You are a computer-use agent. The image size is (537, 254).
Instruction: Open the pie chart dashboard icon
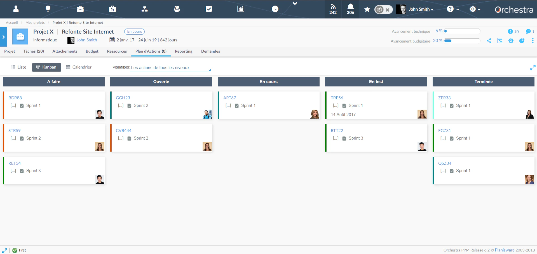[x=522, y=41]
